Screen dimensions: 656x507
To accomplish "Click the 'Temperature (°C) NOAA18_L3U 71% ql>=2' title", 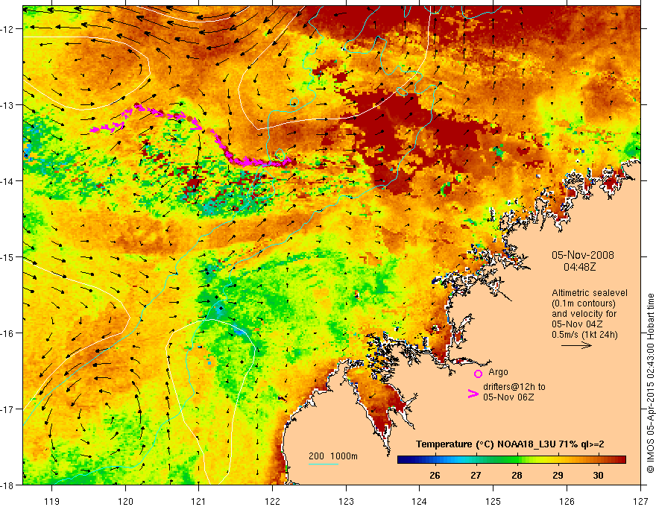I will [510, 444].
